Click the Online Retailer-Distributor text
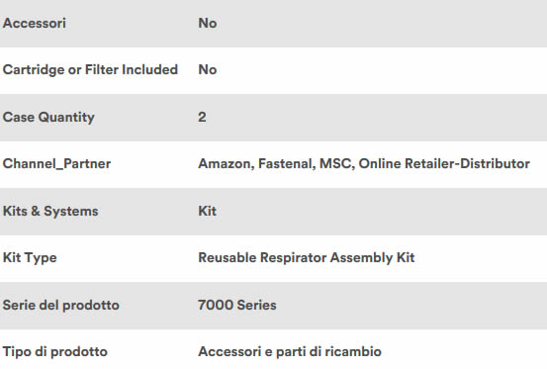 [444, 164]
